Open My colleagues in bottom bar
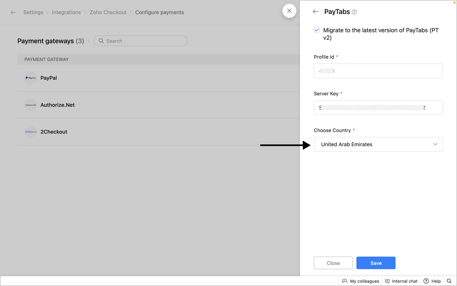This screenshot has width=457, height=286. tap(361, 281)
